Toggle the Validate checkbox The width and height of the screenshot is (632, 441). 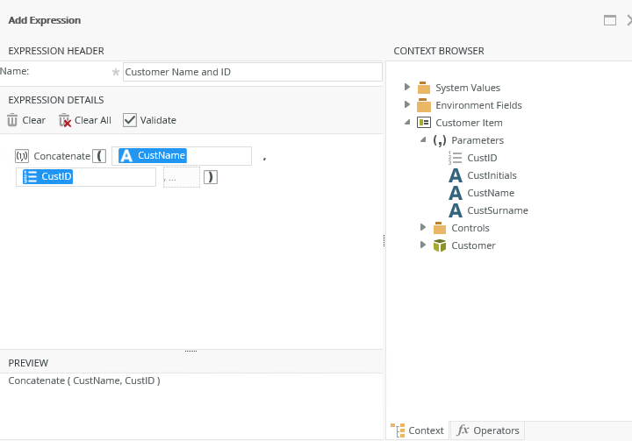(x=130, y=120)
